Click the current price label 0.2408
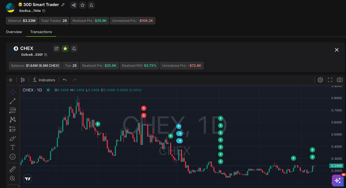This screenshot has height=188, width=346. point(336,166)
